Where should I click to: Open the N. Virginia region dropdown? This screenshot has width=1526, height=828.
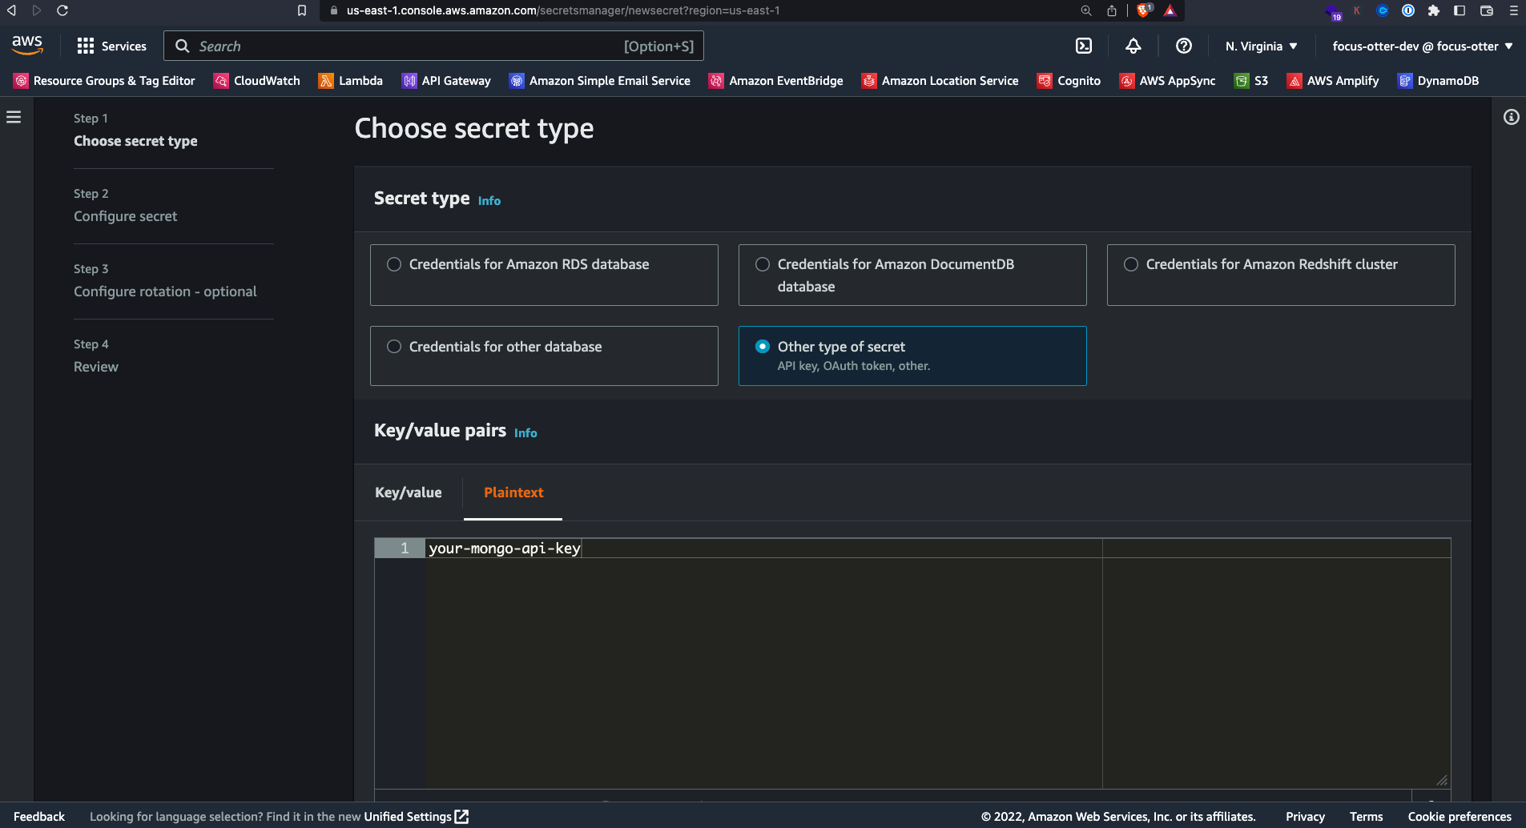(1262, 46)
